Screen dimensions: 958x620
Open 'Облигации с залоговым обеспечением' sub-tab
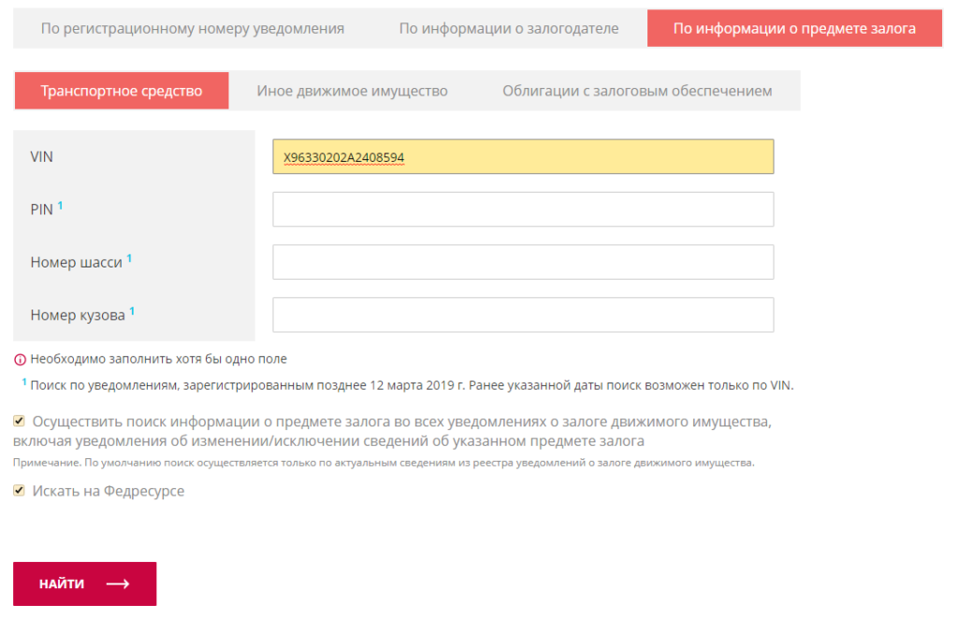tap(637, 91)
